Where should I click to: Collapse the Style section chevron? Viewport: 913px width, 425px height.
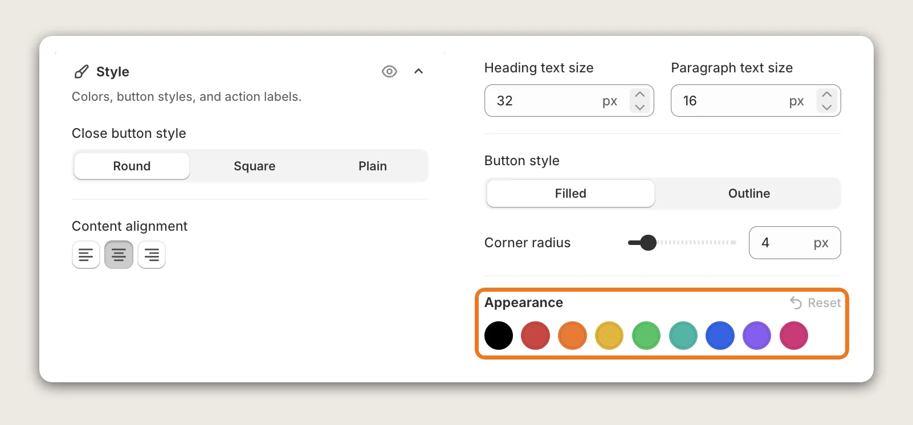click(x=418, y=71)
